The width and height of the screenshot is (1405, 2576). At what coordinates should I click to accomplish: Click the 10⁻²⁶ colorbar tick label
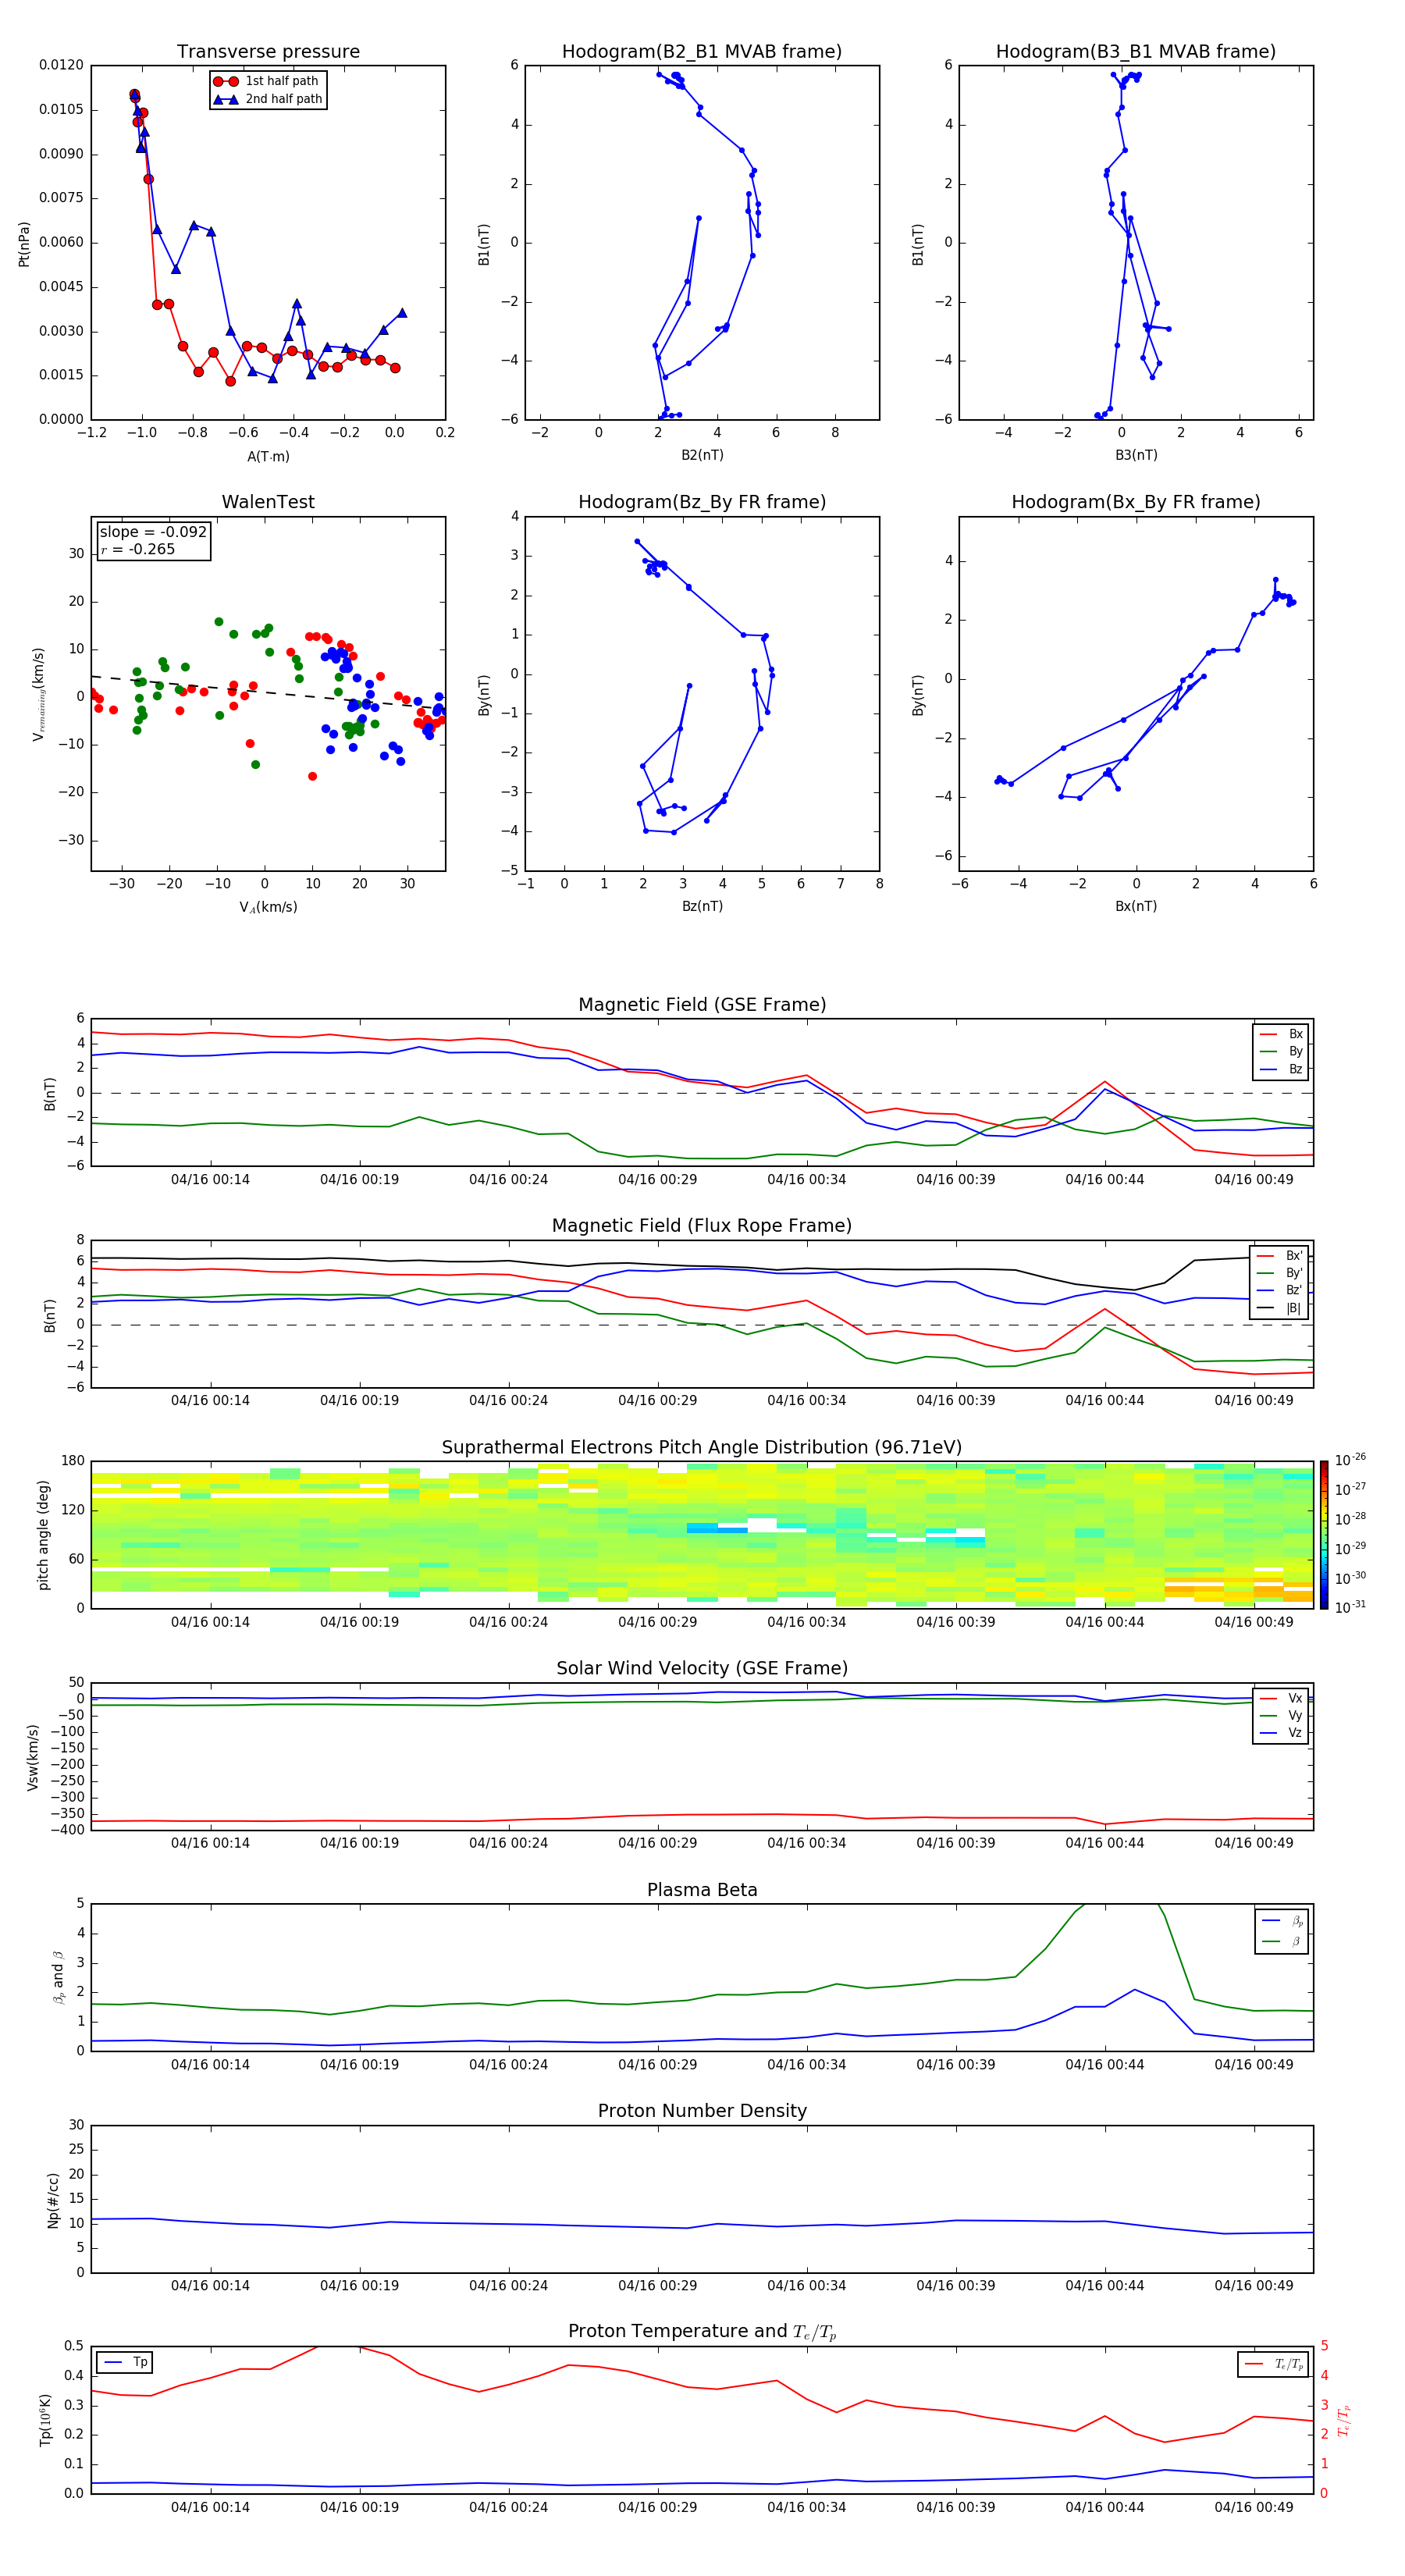tap(1350, 1460)
